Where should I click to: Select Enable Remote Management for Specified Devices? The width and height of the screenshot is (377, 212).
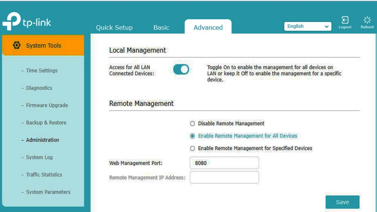[x=192, y=148]
